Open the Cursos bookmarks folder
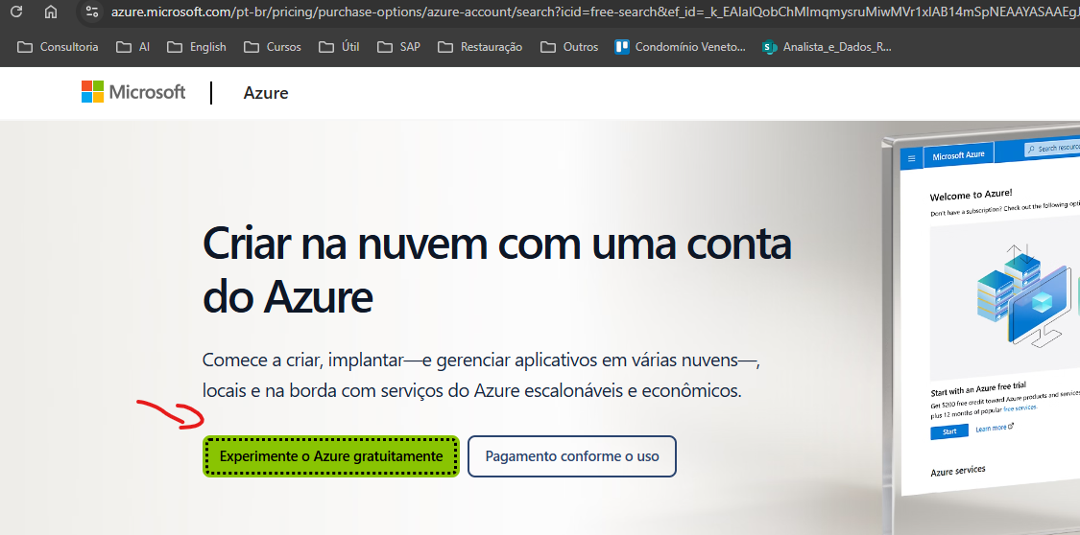 (x=273, y=47)
